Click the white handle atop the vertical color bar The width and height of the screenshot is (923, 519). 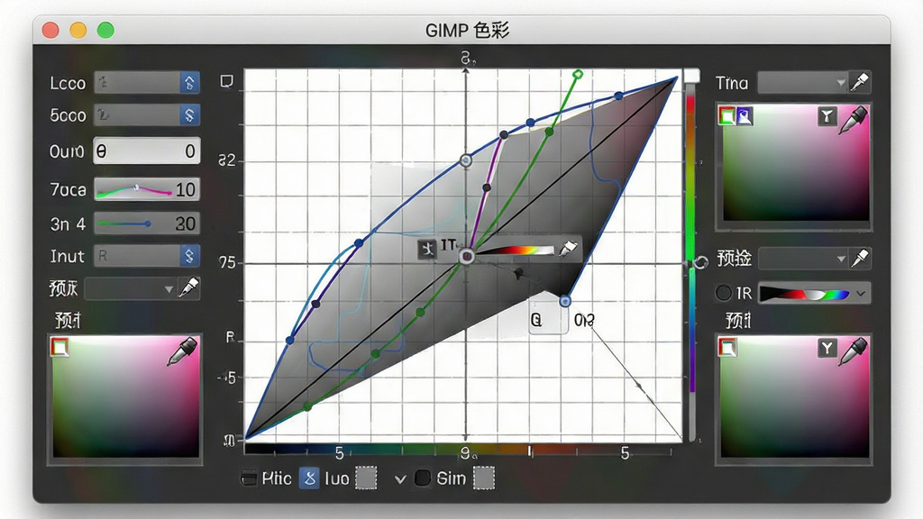pyautogui.click(x=691, y=76)
